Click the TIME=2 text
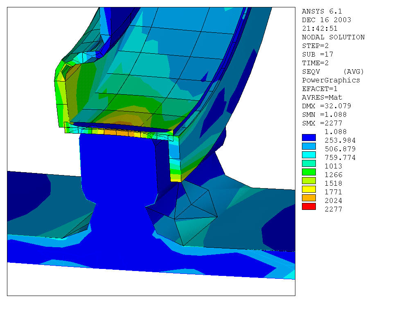This screenshot has height=321, width=403. coord(315,63)
